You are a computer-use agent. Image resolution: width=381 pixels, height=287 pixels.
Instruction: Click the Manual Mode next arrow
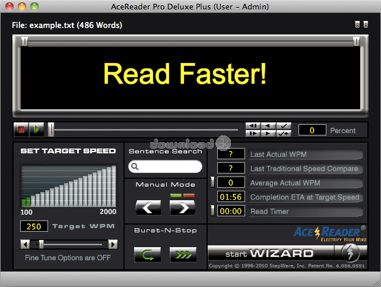tap(182, 207)
